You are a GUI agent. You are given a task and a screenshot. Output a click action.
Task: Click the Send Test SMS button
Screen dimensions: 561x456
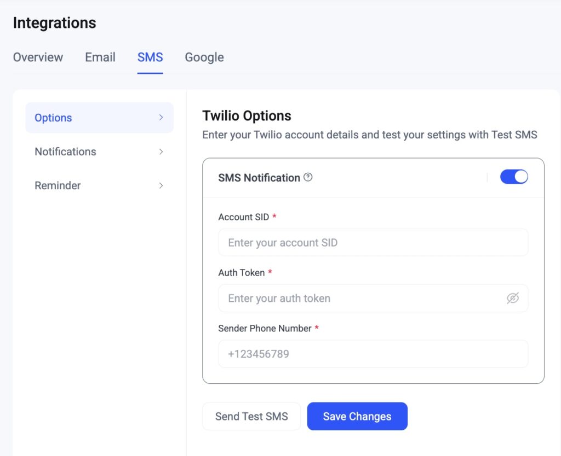pos(251,417)
